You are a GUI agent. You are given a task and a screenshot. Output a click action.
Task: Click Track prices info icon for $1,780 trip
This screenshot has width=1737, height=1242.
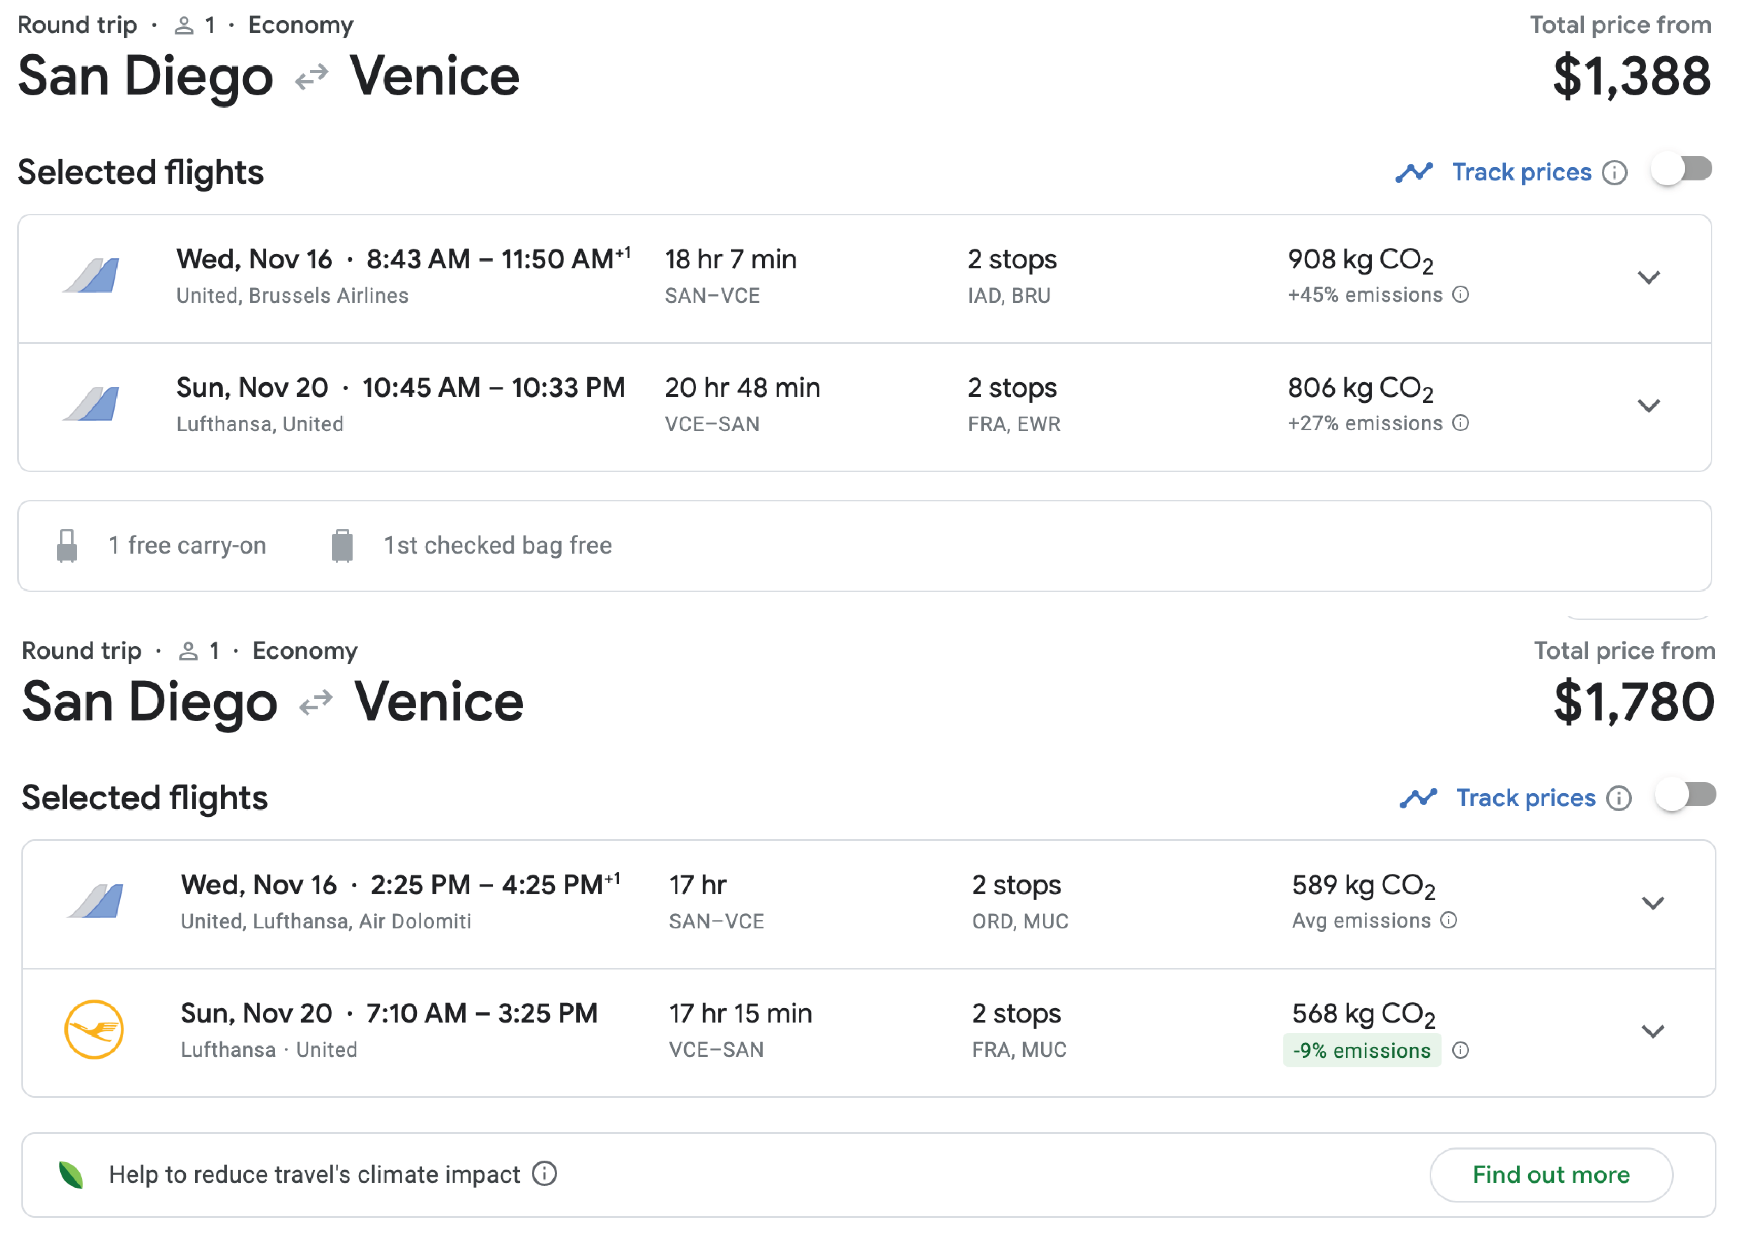click(1619, 799)
